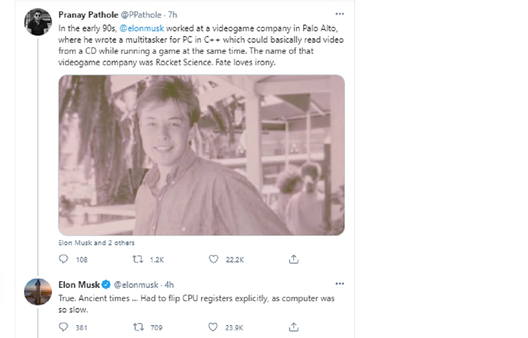528x338 pixels.
Task: Click Pranay Pathole's profile avatar
Action: (x=38, y=22)
